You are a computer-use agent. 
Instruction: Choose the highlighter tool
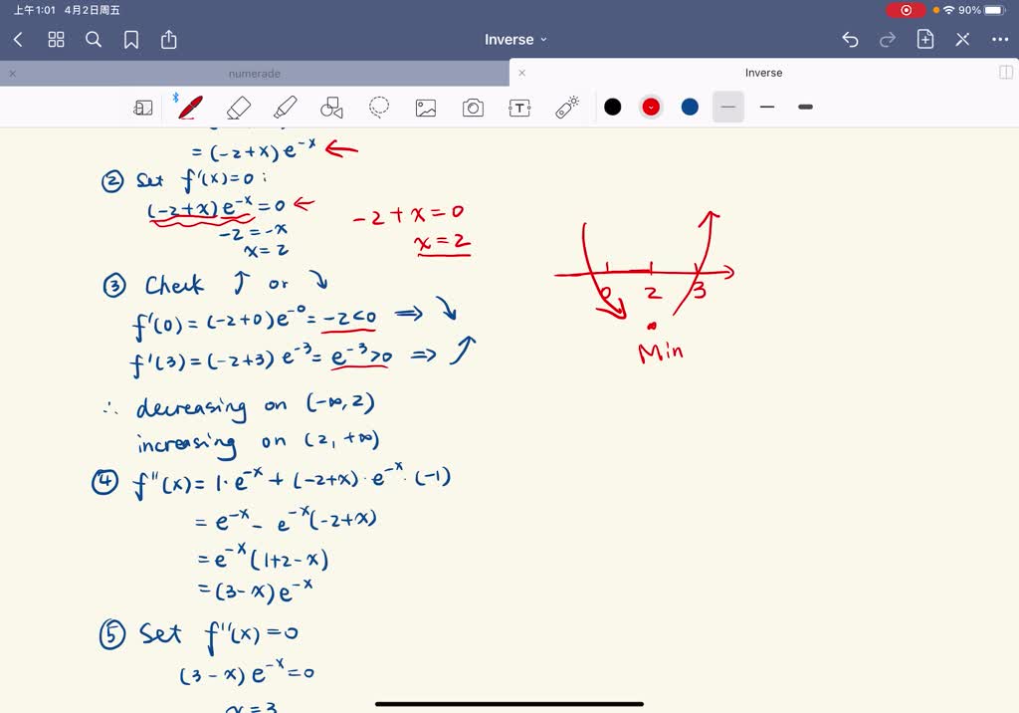pos(286,107)
